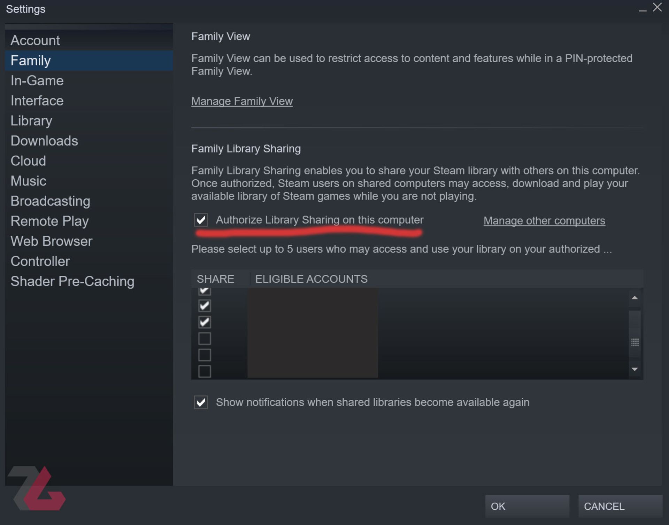
Task: Open Shader Pre-Caching settings
Action: click(x=89, y=281)
